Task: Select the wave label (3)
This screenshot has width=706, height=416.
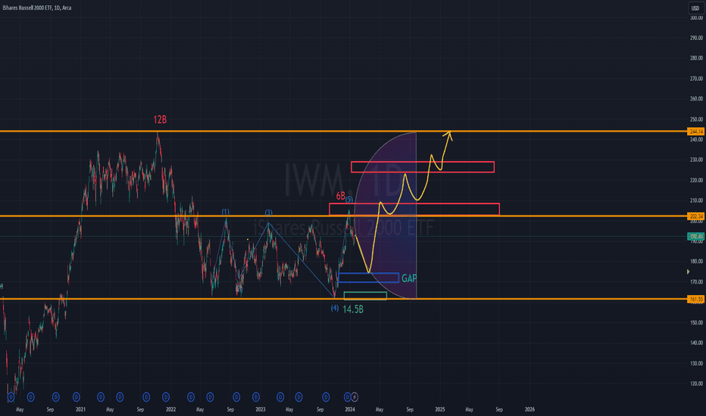Action: 268,213
